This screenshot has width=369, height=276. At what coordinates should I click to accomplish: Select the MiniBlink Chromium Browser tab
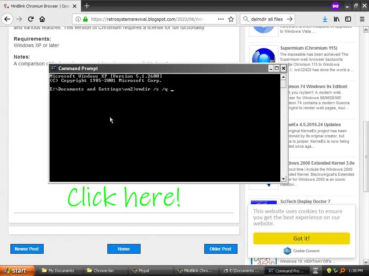[40, 6]
